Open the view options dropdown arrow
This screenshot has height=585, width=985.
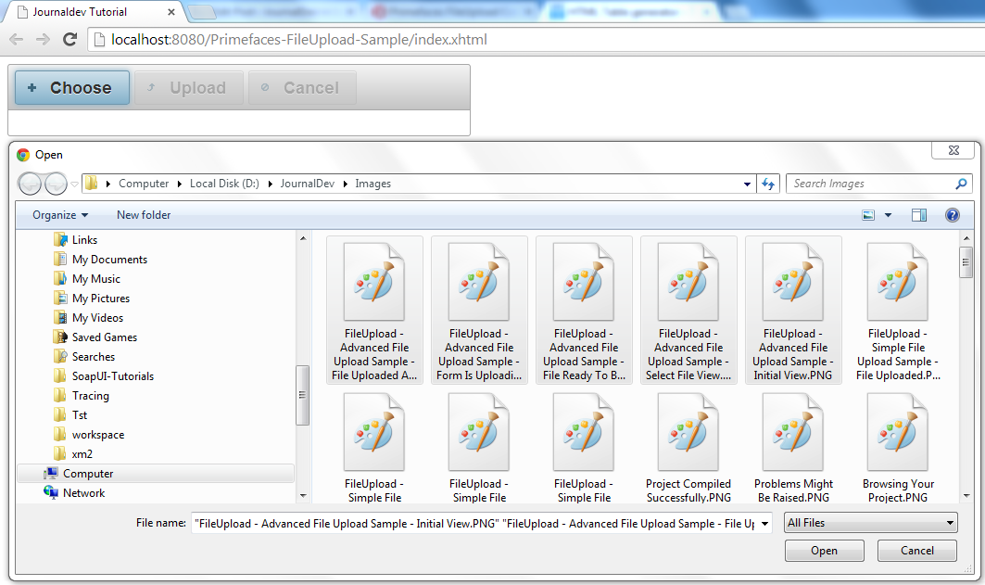click(888, 215)
